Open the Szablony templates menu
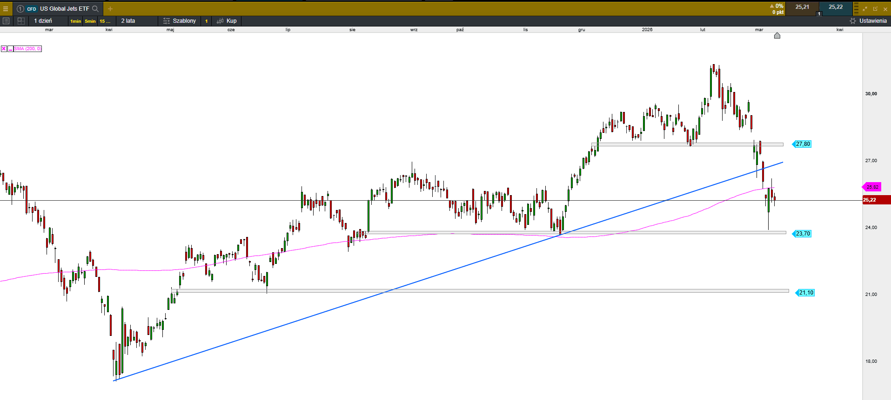This screenshot has height=400, width=891. tap(180, 21)
